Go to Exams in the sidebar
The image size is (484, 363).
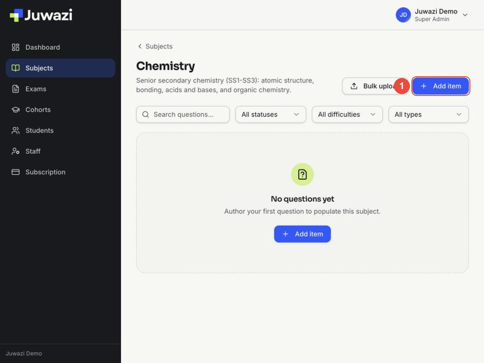point(60,89)
